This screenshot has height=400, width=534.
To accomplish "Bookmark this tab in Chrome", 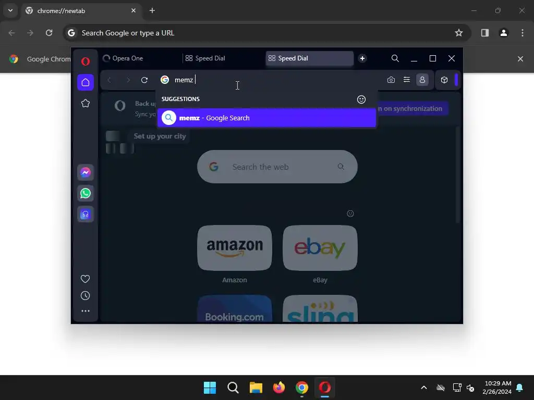I will click(x=459, y=33).
